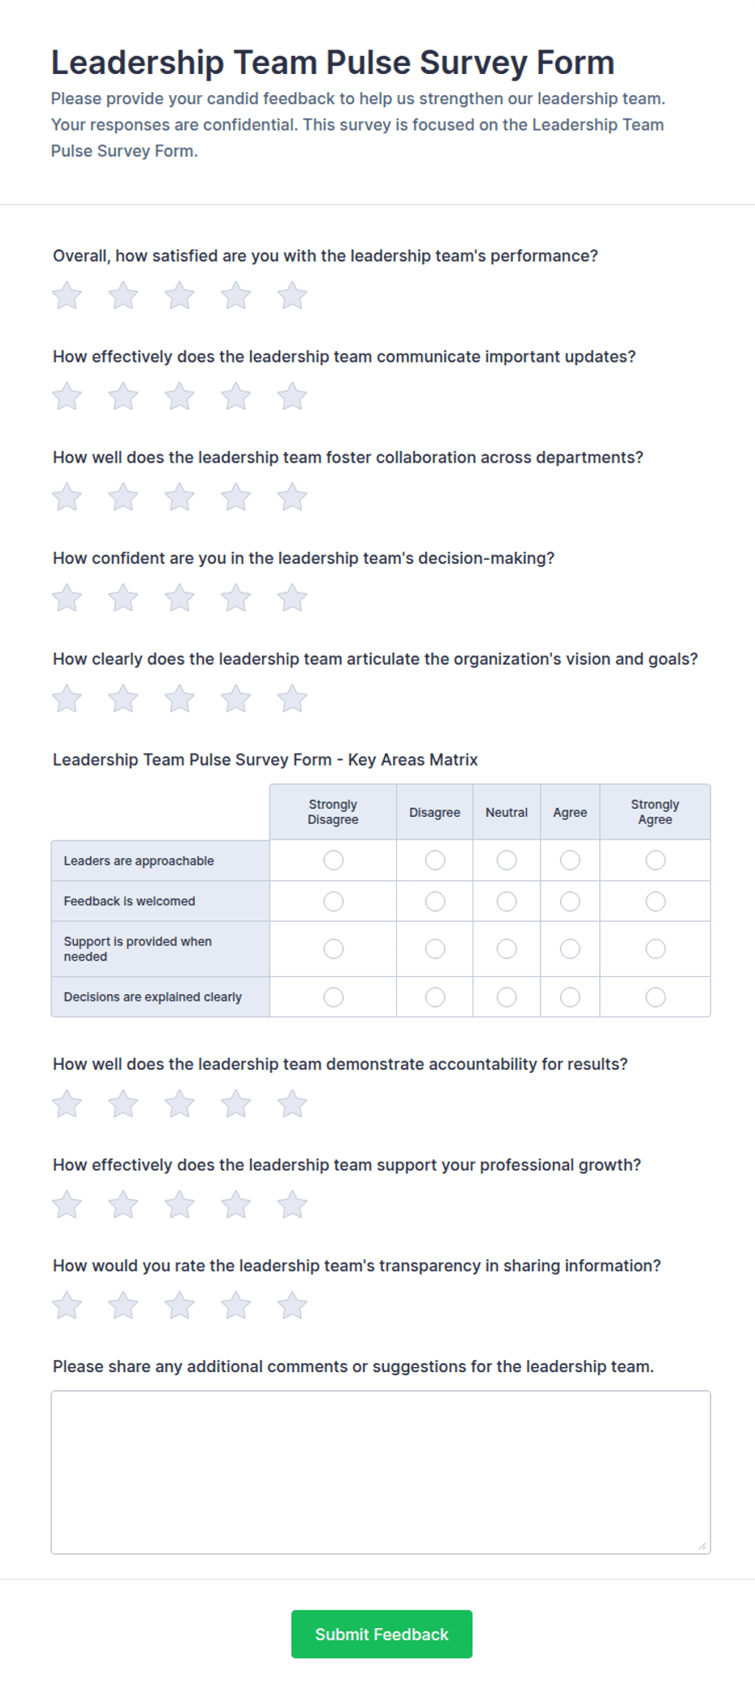The image size is (755, 1698).
Task: Select Strongly Agree for Leaders are approachable
Action: click(x=655, y=860)
